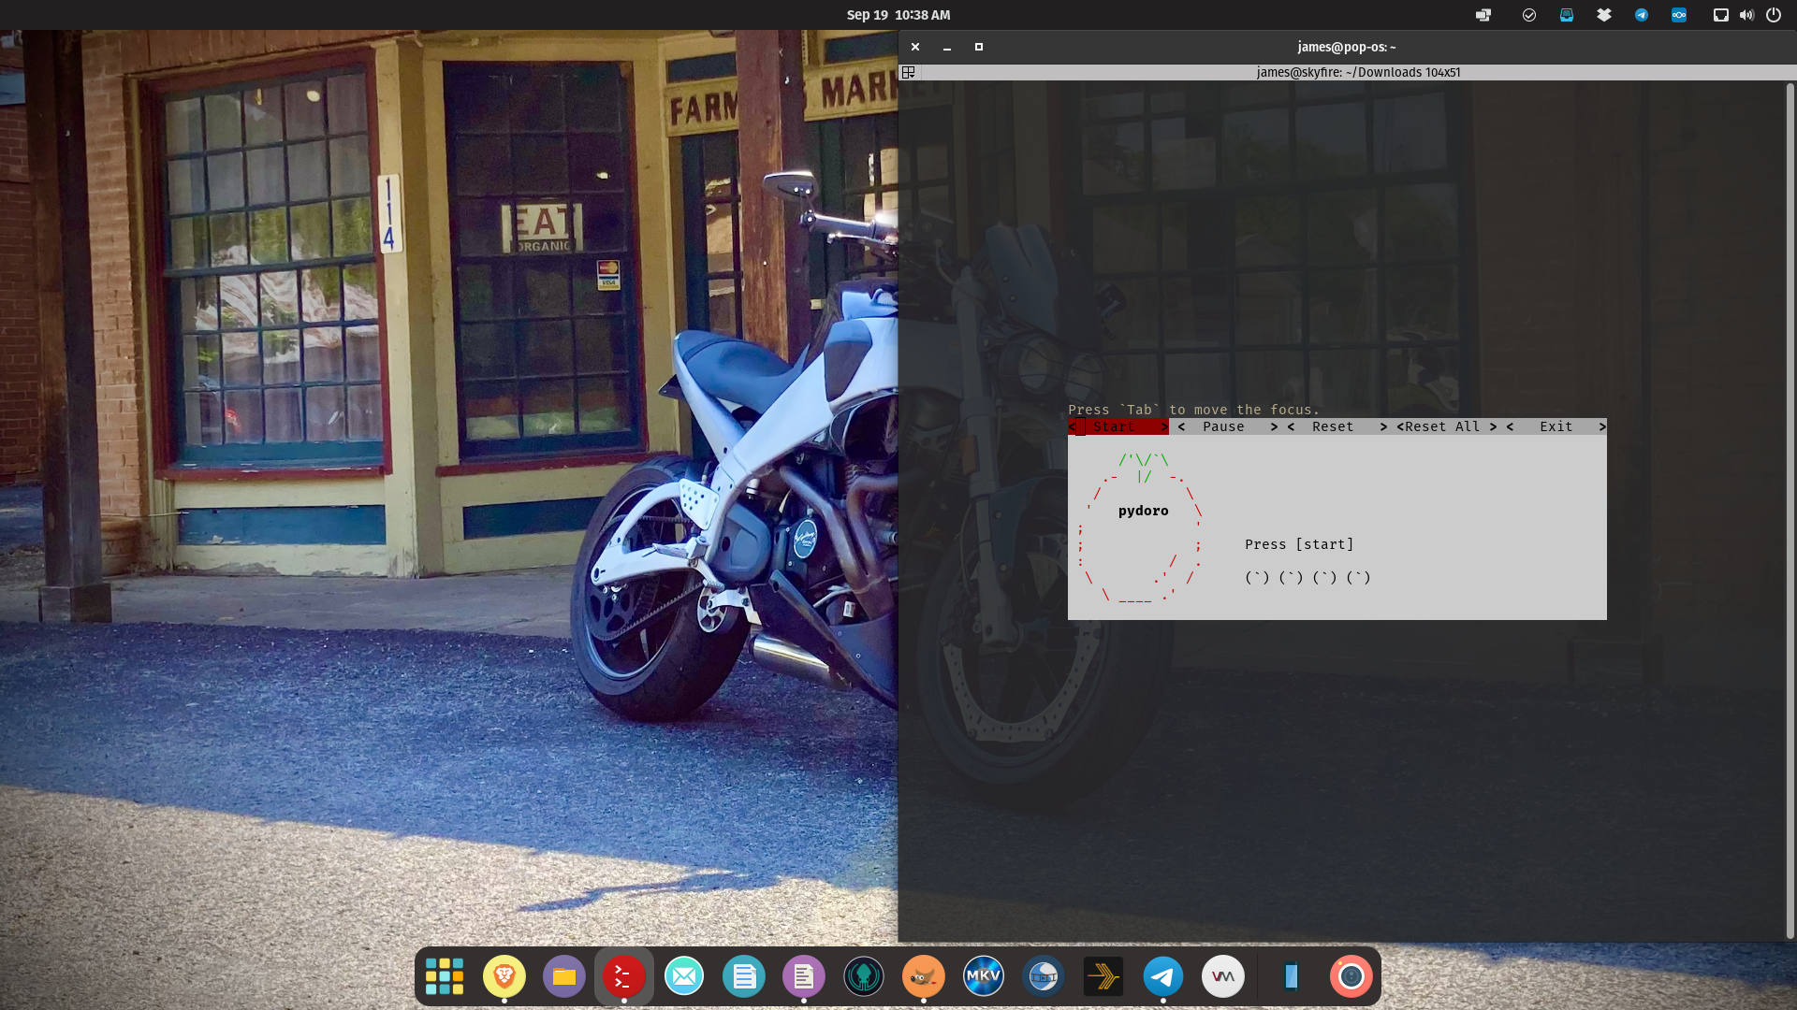
Task: Launch Brave browser from the dock
Action: click(x=504, y=975)
